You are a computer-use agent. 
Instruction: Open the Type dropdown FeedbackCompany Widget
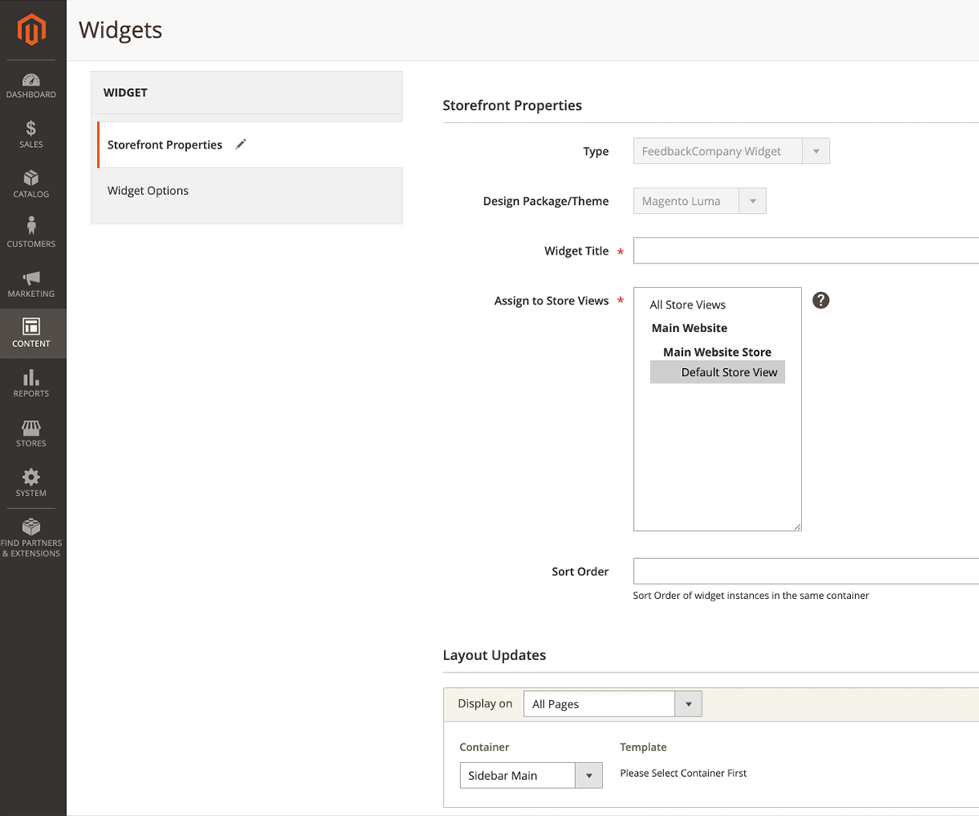coord(731,151)
